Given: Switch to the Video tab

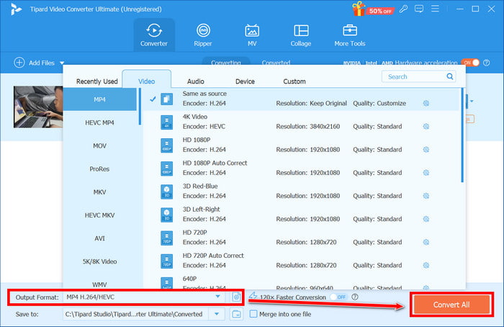Looking at the screenshot, I should click(147, 81).
